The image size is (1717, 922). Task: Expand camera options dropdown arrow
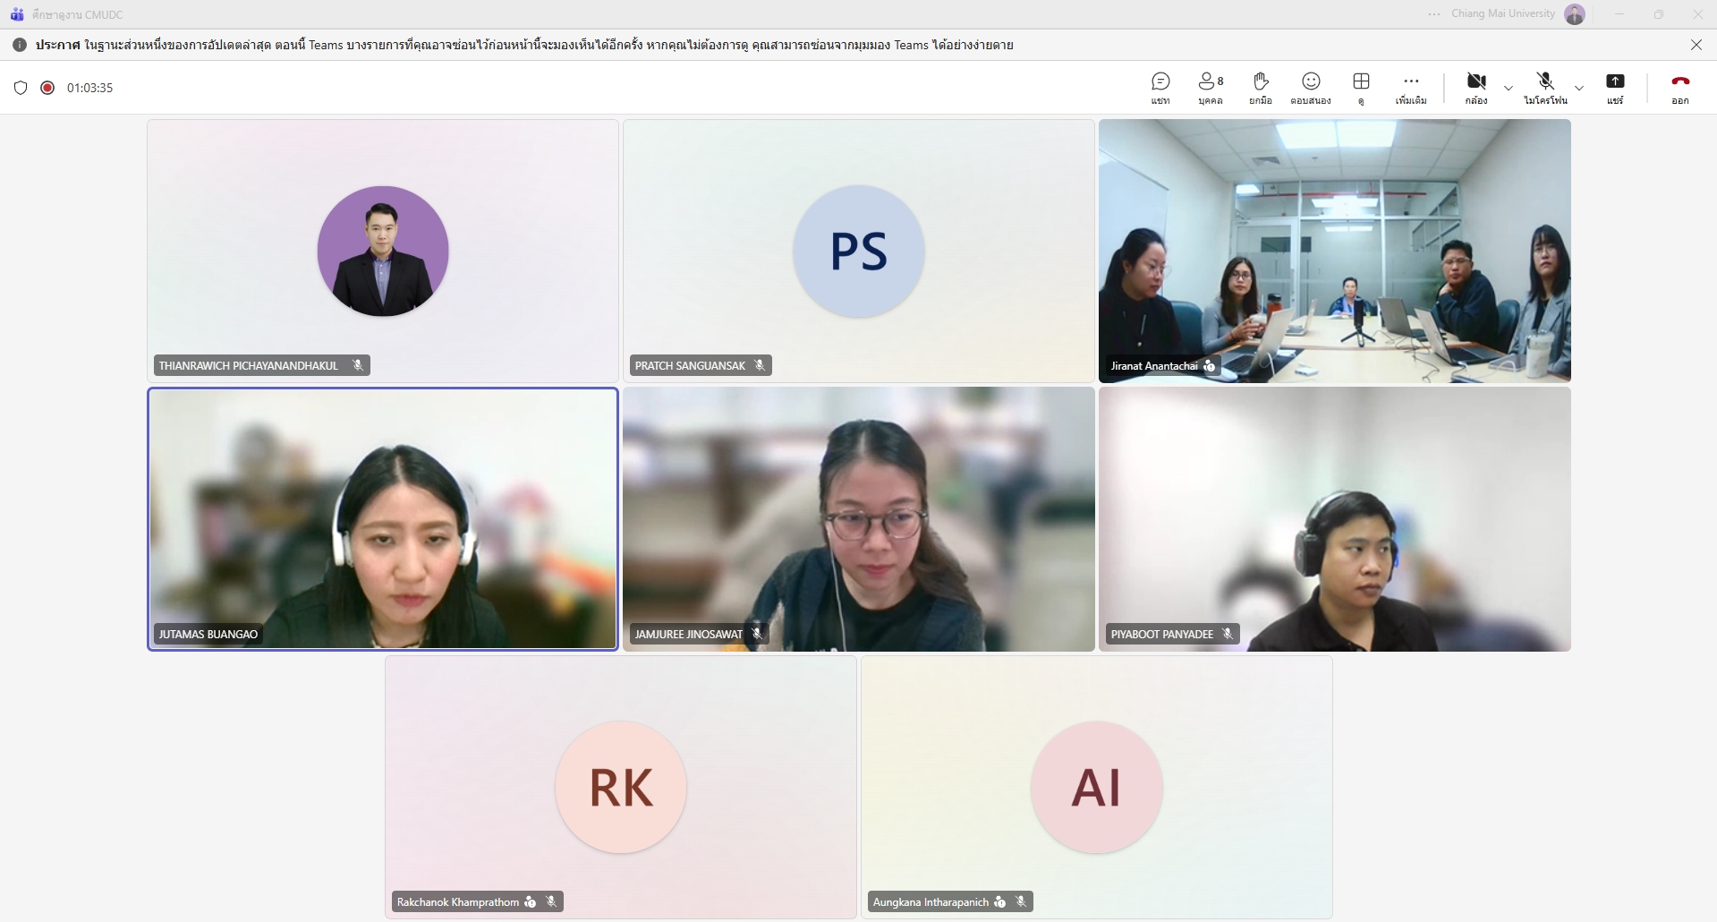(x=1509, y=88)
